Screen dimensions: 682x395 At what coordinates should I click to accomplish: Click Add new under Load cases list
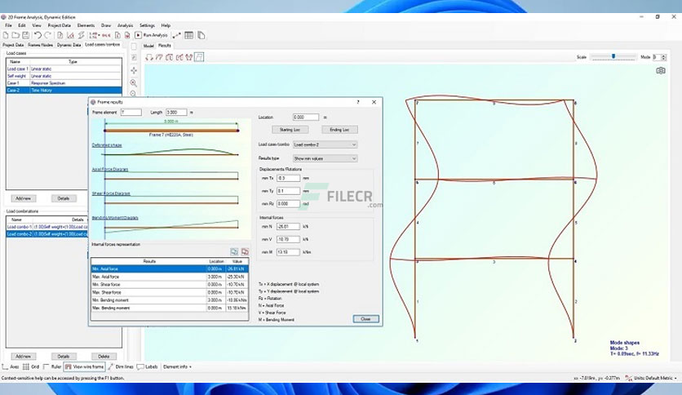[x=23, y=198]
